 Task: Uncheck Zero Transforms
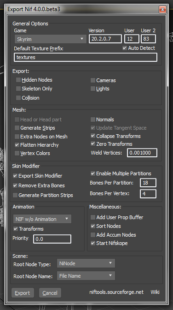point(93,144)
